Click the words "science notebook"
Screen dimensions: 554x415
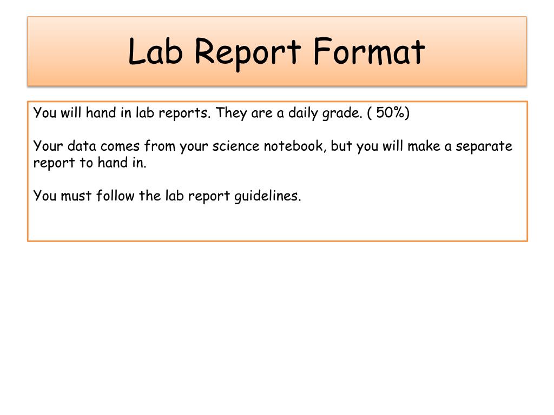[268, 146]
